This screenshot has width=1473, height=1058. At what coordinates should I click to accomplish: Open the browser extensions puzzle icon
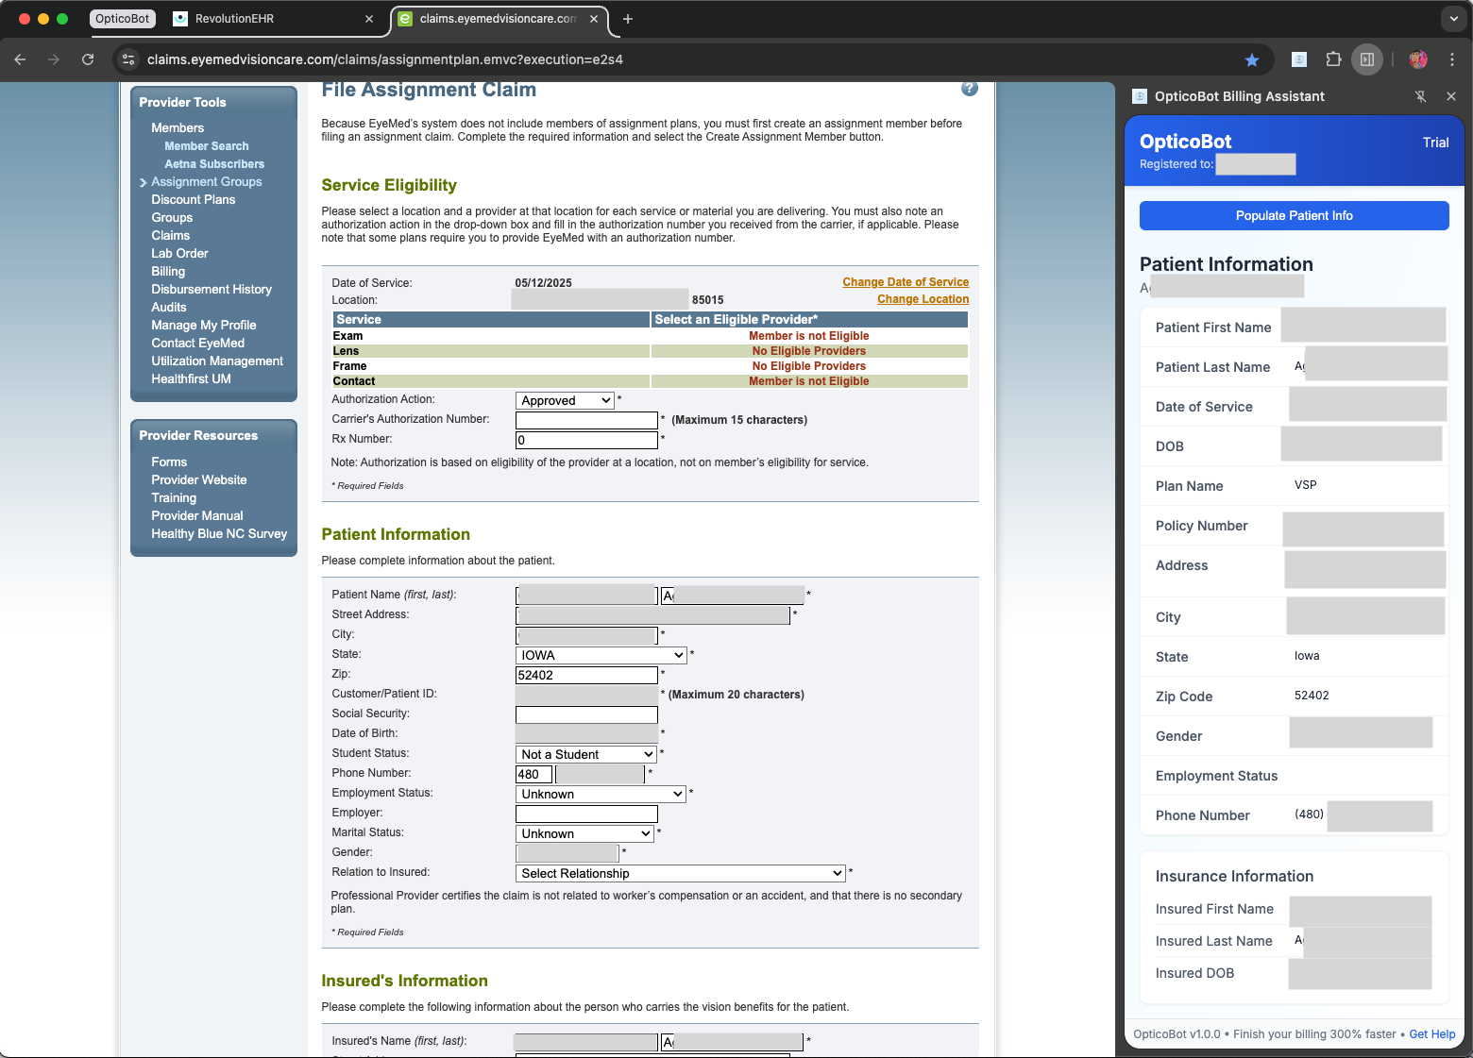tap(1333, 59)
